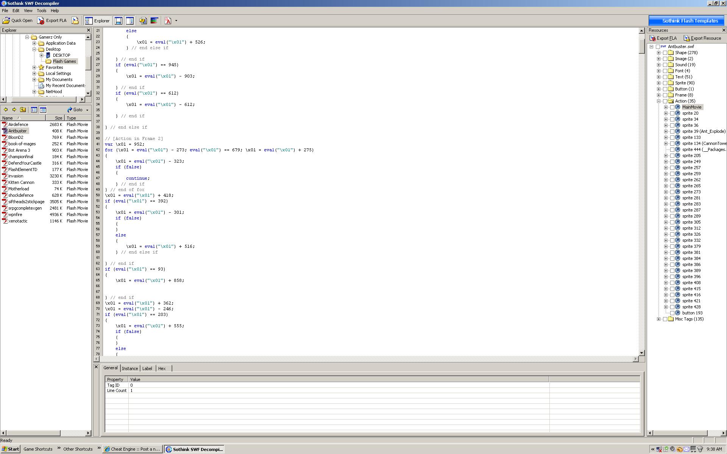Image resolution: width=727 pixels, height=454 pixels.
Task: Expand the Sprite (90) folder
Action: (659, 82)
